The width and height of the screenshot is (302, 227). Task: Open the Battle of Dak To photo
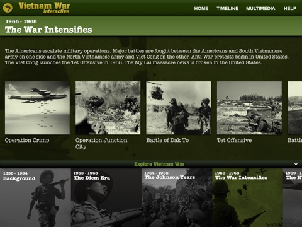(179, 108)
